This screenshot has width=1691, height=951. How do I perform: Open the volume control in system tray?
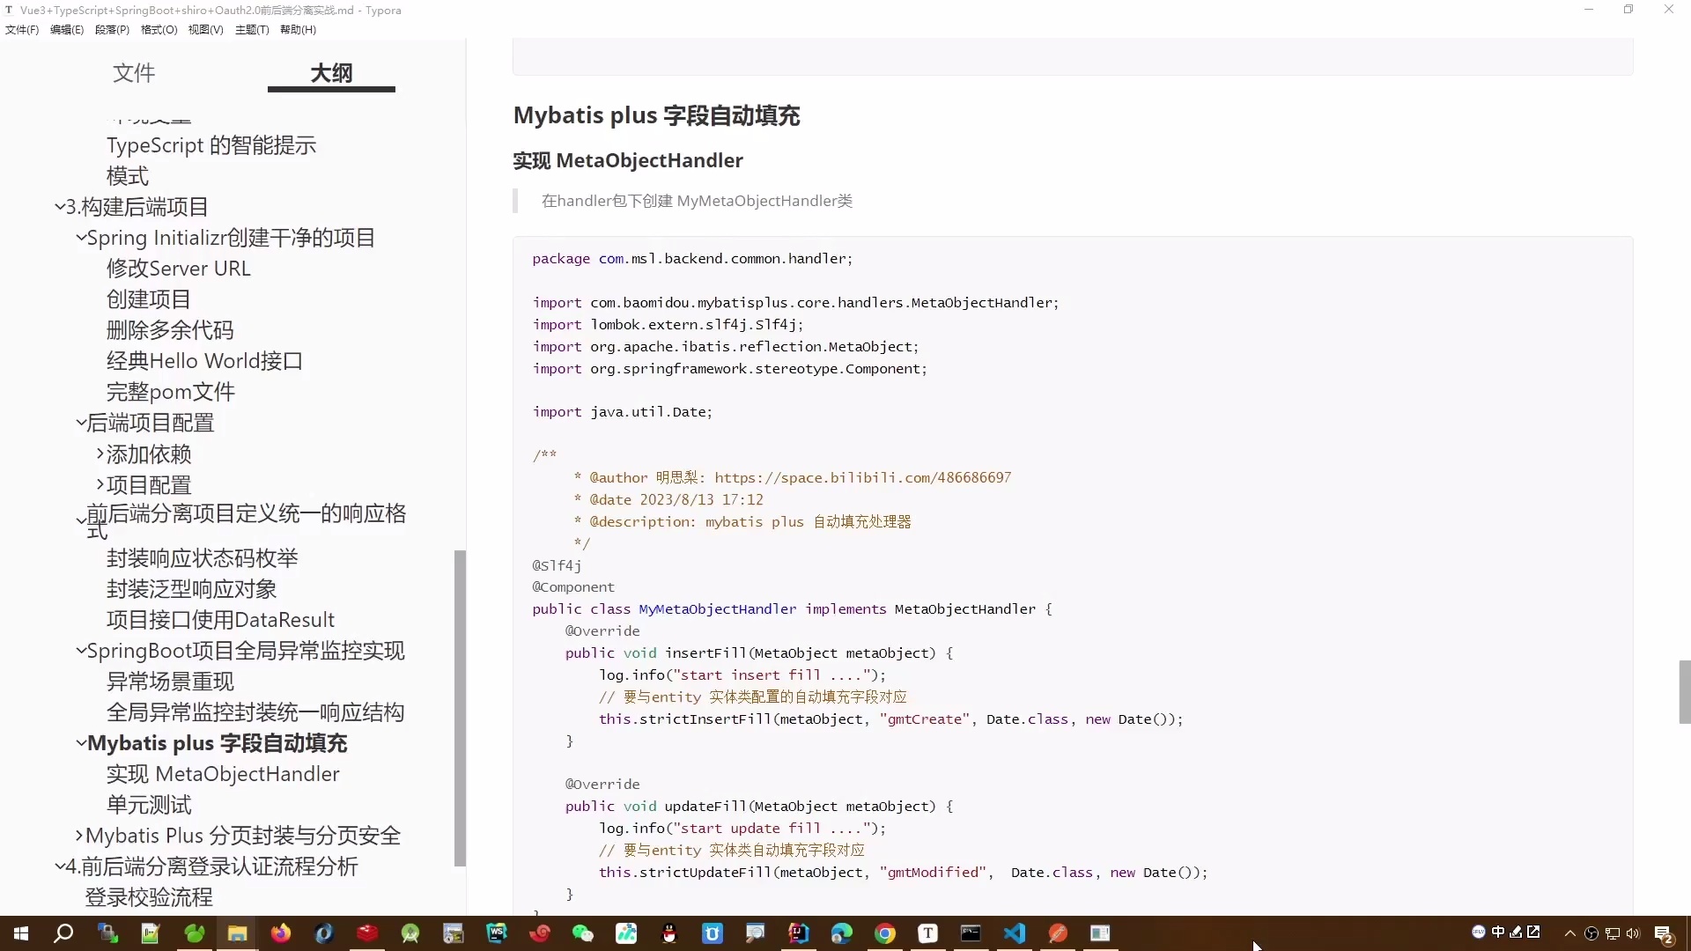click(x=1632, y=933)
